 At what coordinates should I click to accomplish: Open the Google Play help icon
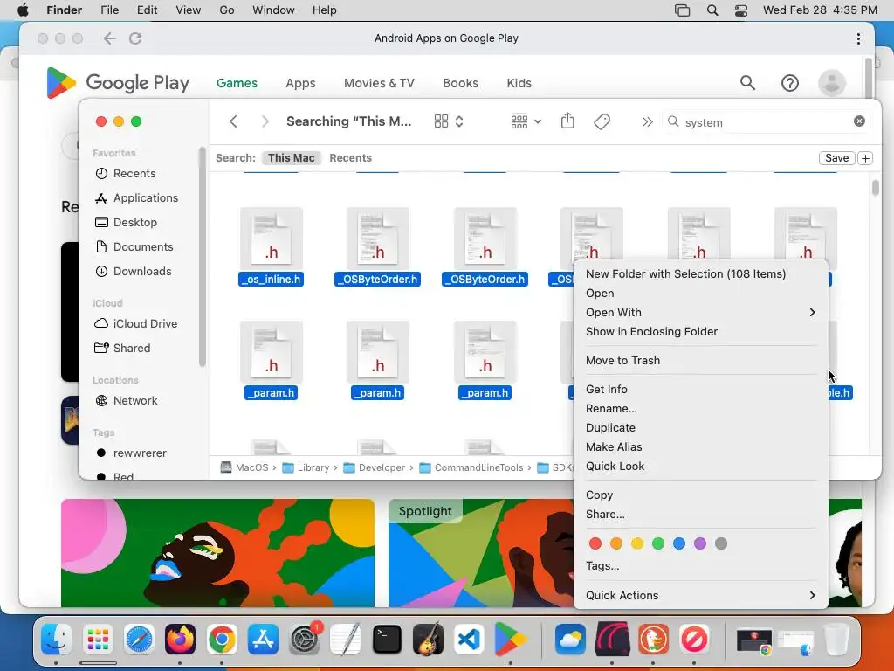pyautogui.click(x=789, y=83)
